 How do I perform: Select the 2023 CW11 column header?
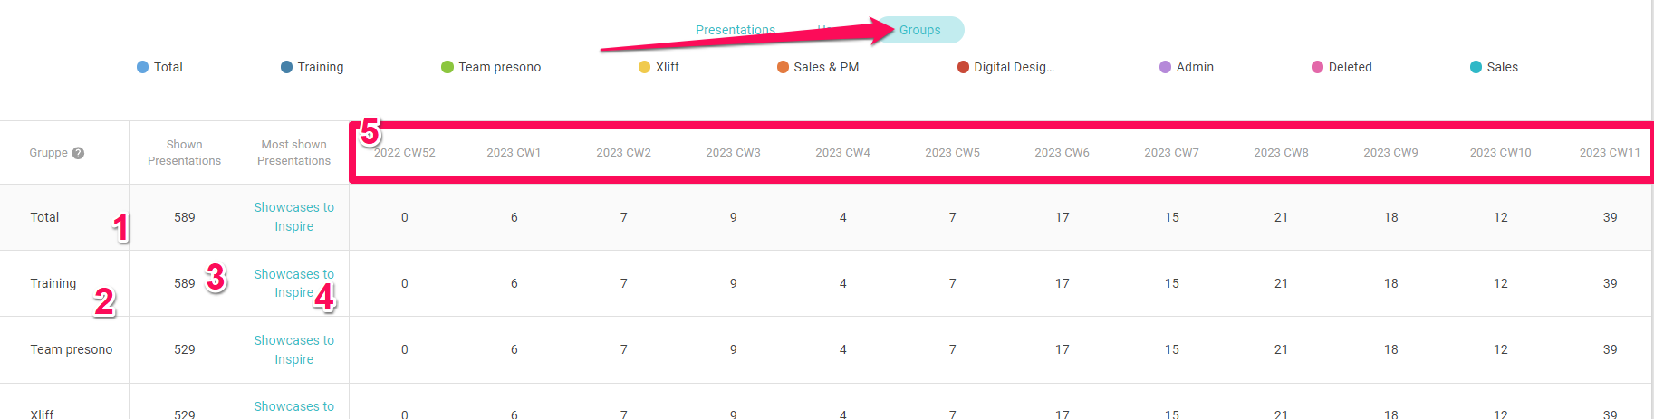click(1610, 153)
